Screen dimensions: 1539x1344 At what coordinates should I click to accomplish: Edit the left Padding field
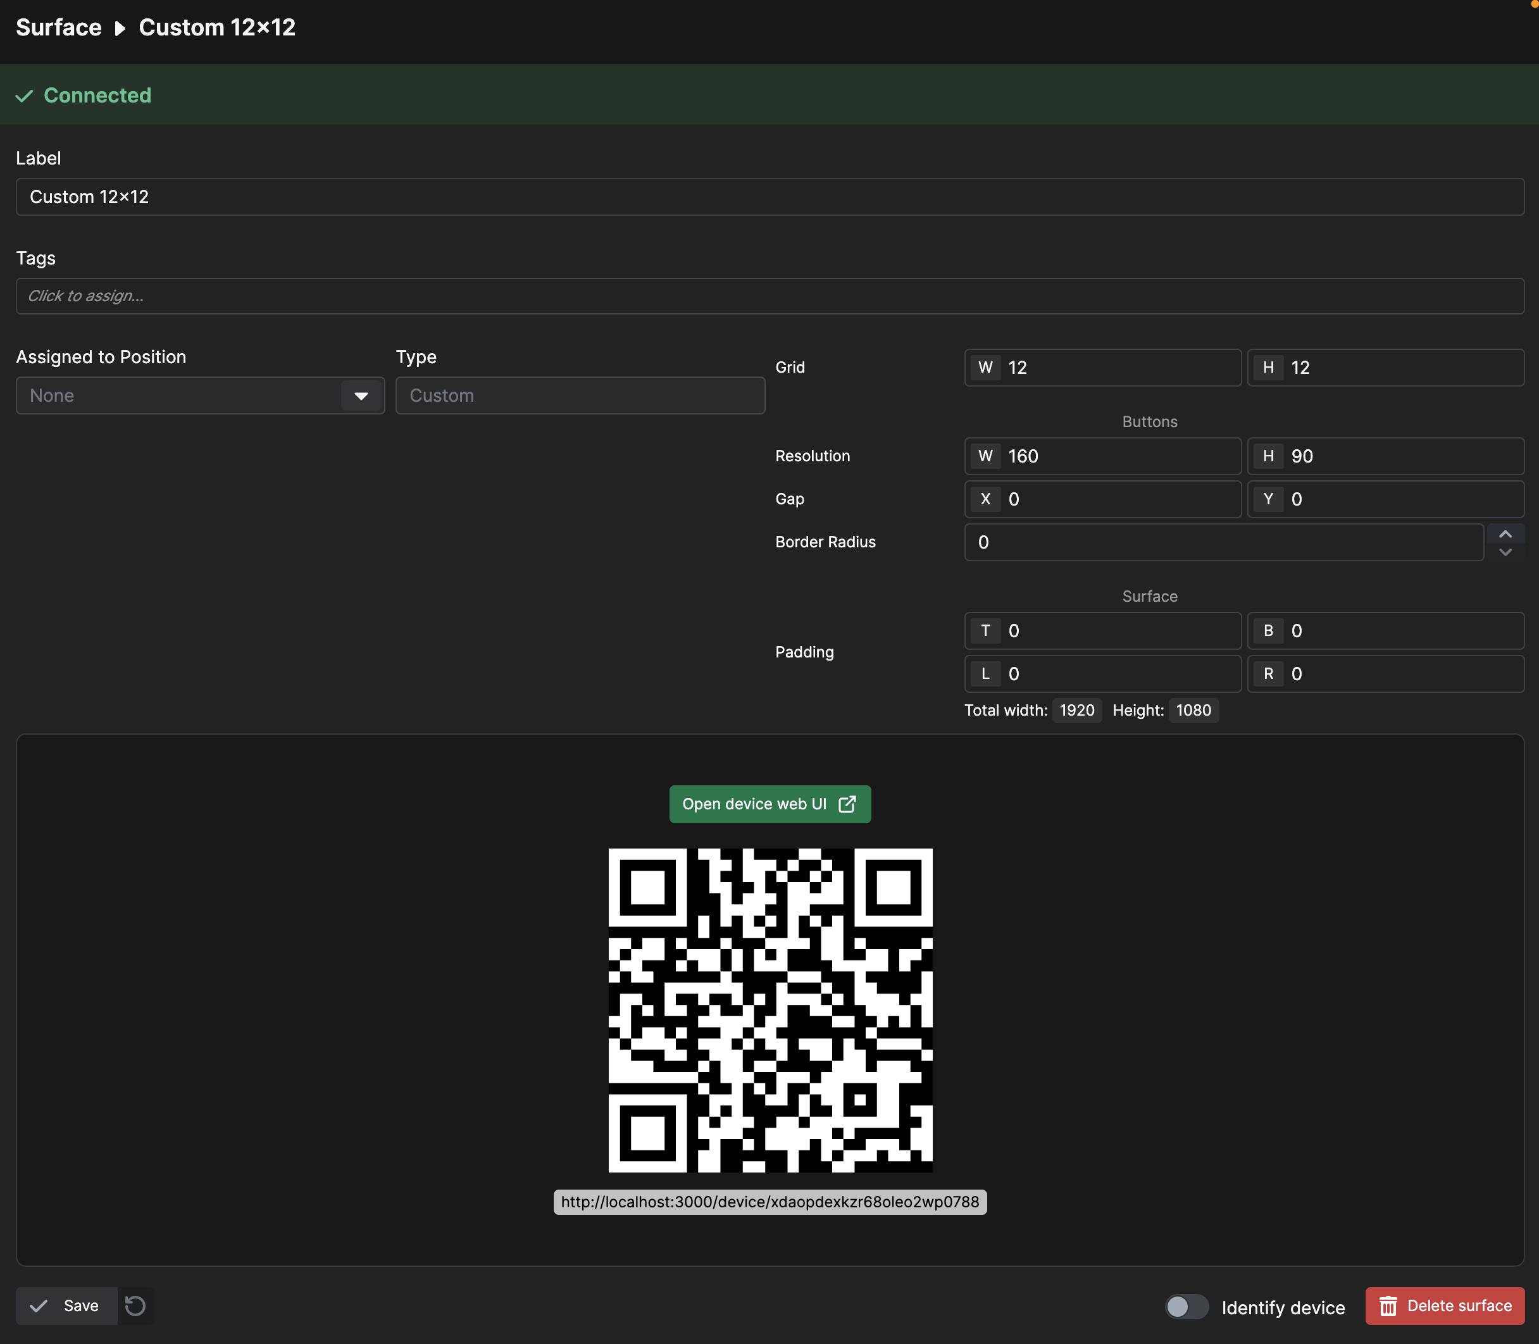[1102, 675]
